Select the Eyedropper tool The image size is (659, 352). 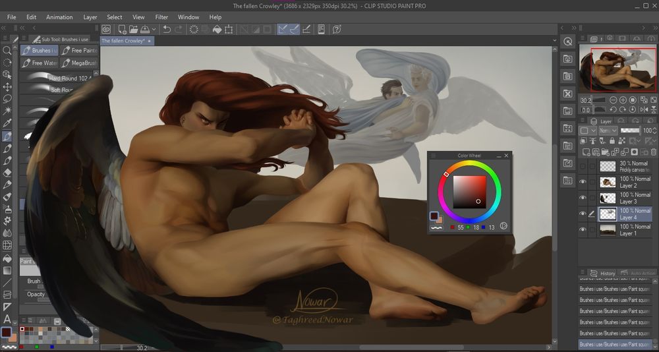7,123
